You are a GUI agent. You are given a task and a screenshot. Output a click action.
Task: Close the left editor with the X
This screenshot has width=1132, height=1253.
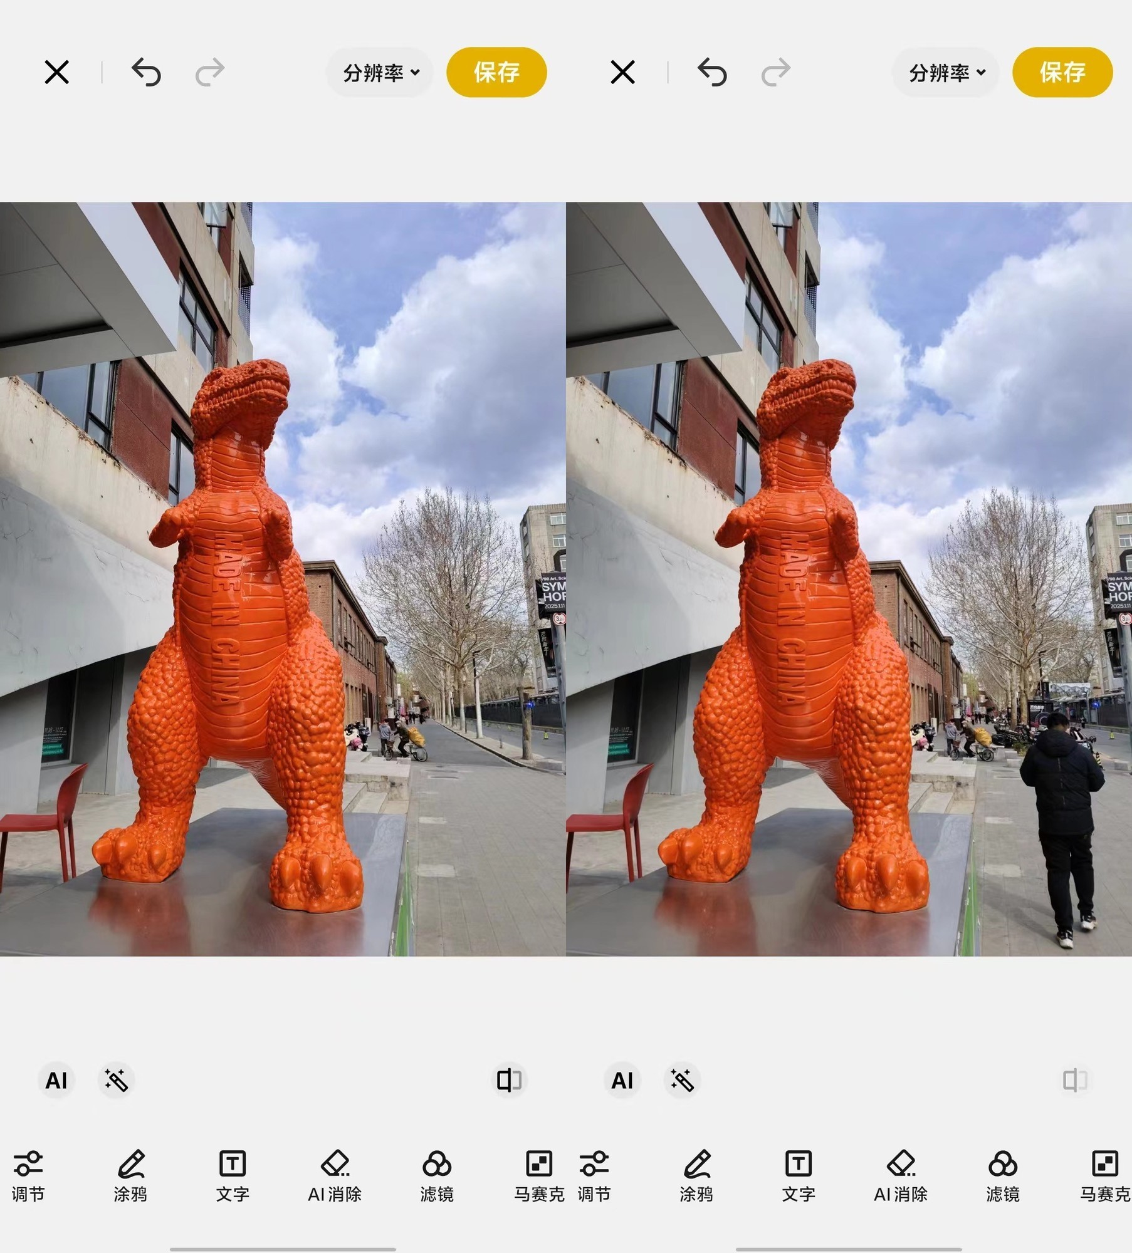click(x=57, y=72)
